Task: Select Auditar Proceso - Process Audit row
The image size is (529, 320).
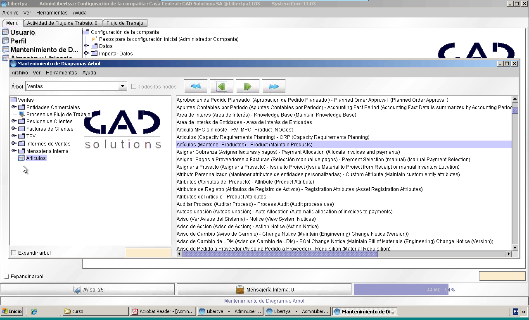Action: coord(344,204)
